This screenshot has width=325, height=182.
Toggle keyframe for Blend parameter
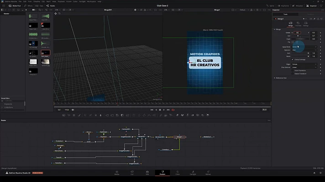tap(320, 56)
